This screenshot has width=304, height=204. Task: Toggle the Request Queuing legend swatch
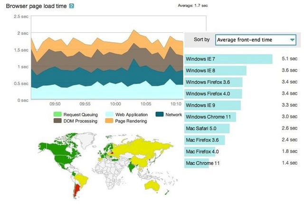click(57, 114)
